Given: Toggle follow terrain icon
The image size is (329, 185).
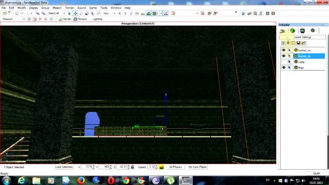Looking at the screenshot, I should tap(143, 13).
